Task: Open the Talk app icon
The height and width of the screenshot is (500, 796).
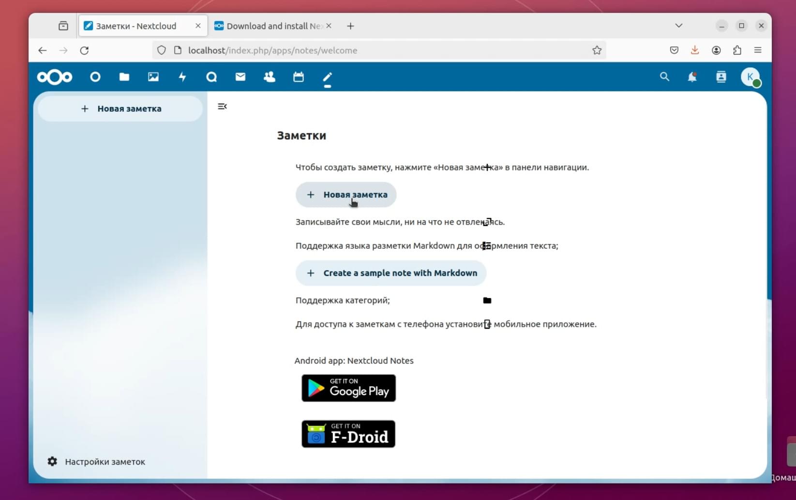Action: 211,76
